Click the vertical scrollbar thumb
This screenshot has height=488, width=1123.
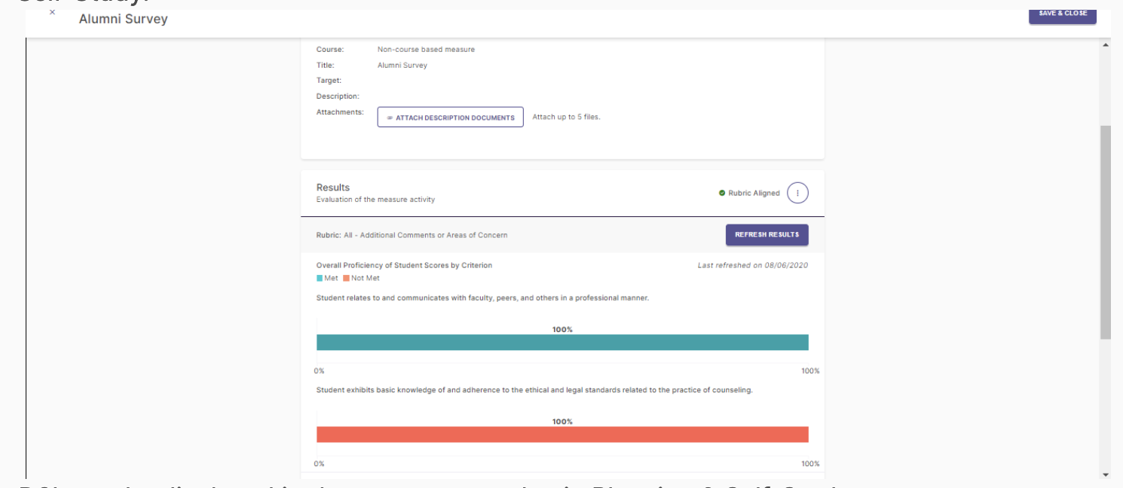(1106, 232)
